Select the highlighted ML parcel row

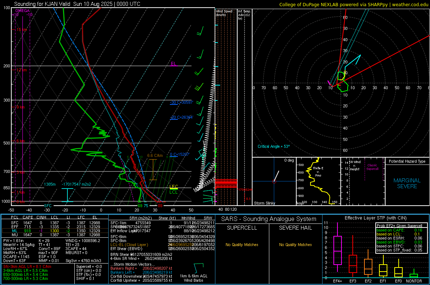55,231
